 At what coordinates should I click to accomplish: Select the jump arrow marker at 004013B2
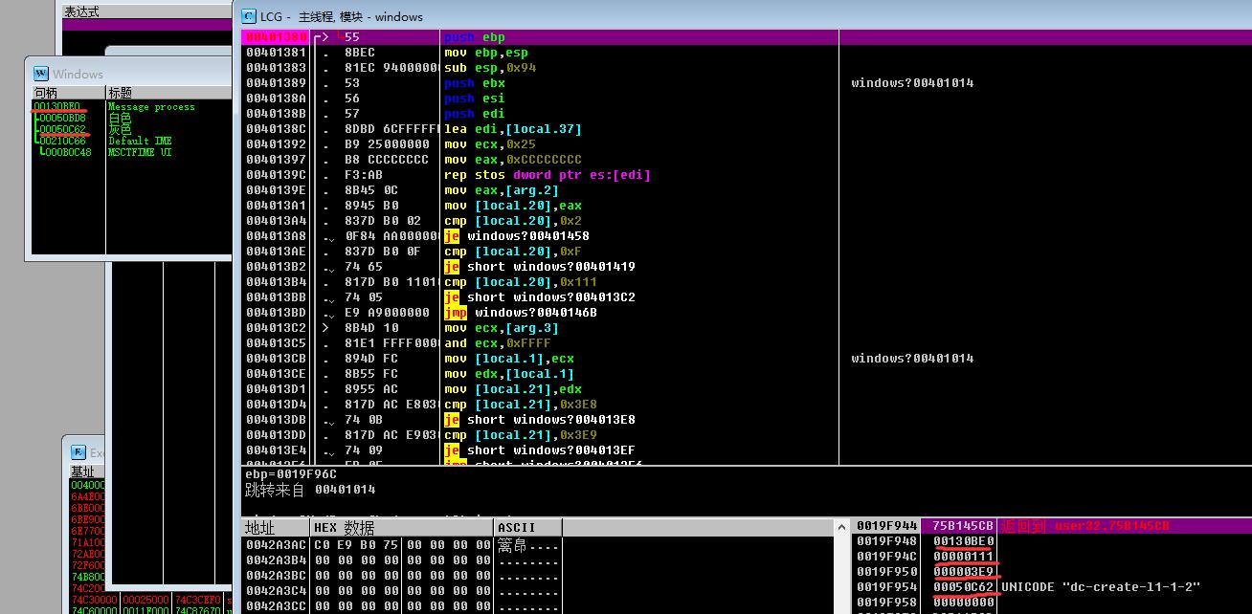[x=327, y=267]
